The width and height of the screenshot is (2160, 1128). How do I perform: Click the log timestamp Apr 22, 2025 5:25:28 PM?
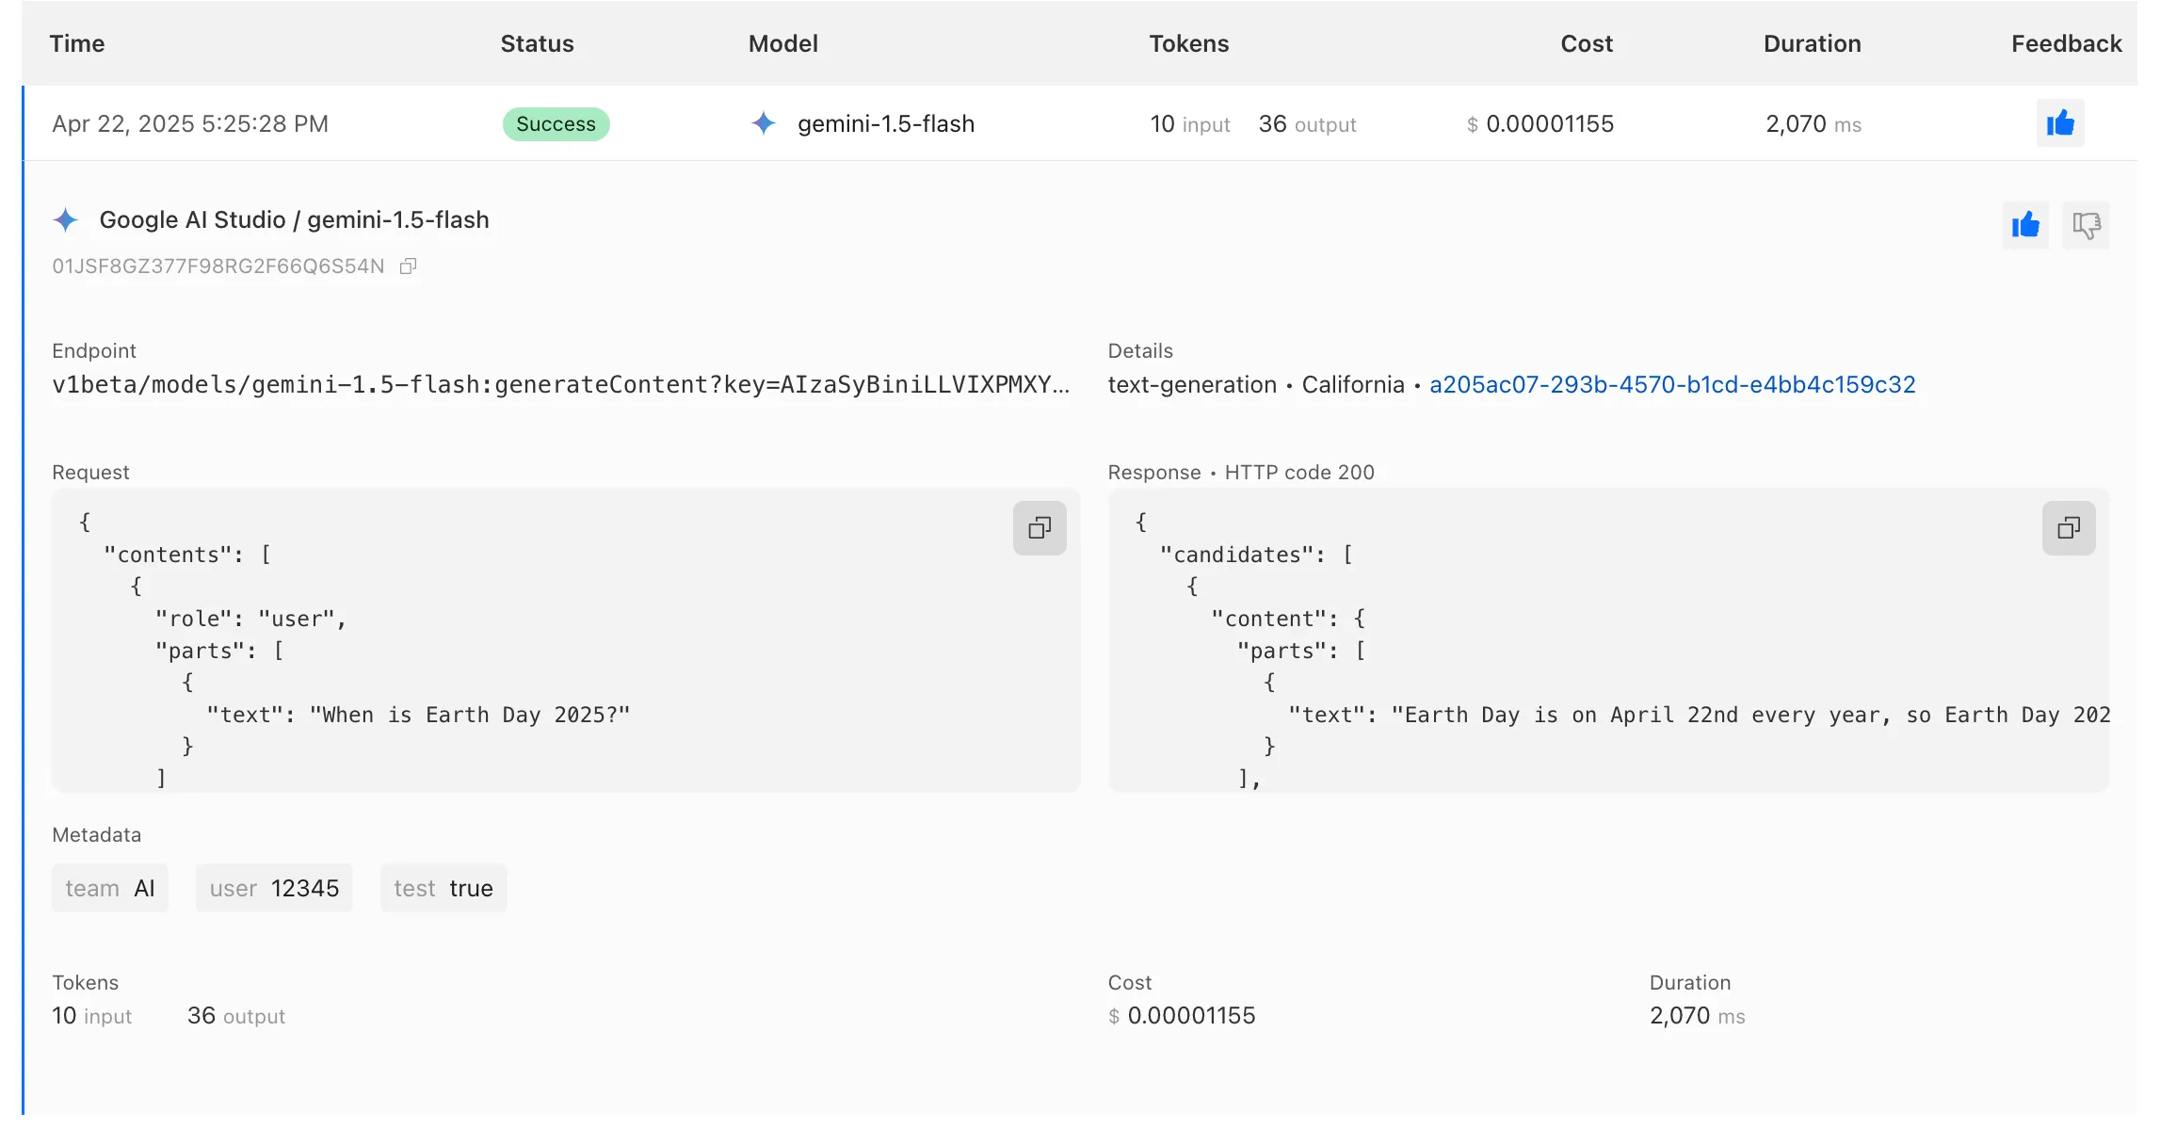[190, 123]
